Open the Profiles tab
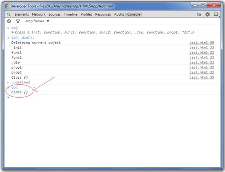The image size is (225, 172). pyautogui.click(x=86, y=14)
